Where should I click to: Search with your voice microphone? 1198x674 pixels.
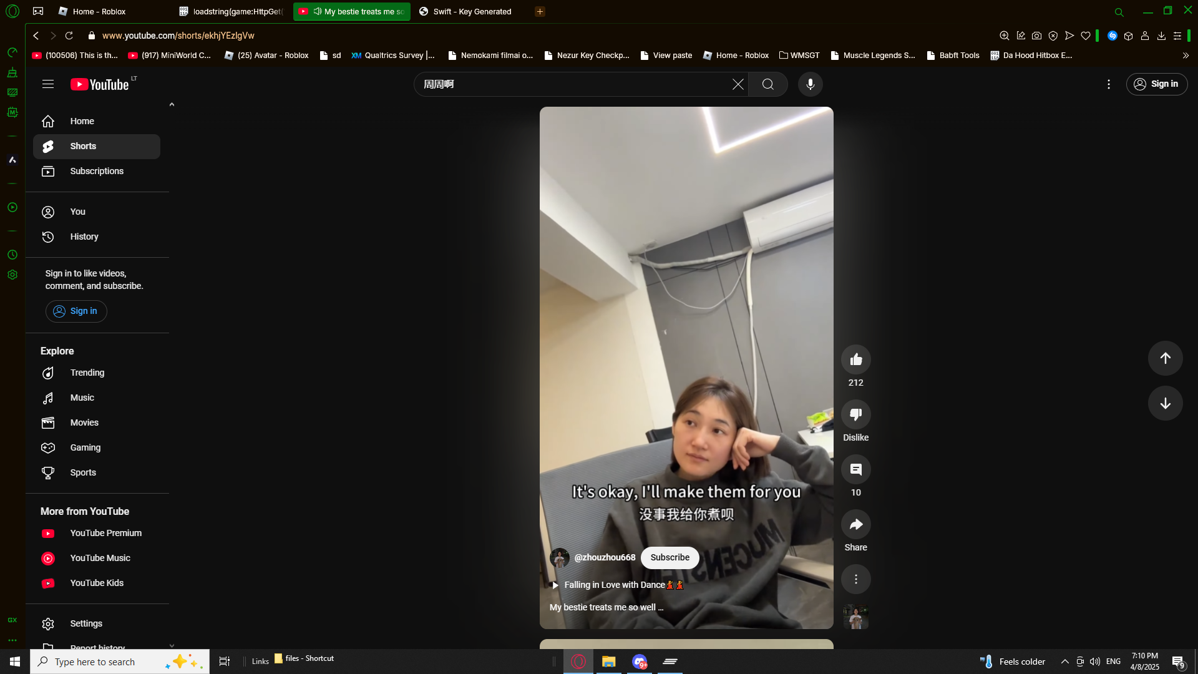tap(810, 84)
